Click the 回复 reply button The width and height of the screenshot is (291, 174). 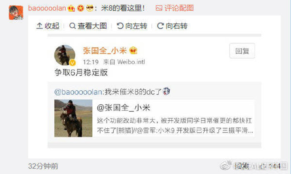(x=242, y=51)
